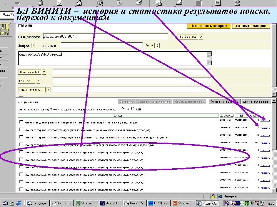Open help '?' after the искать в field button
277x207 pixels.
click(158, 46)
